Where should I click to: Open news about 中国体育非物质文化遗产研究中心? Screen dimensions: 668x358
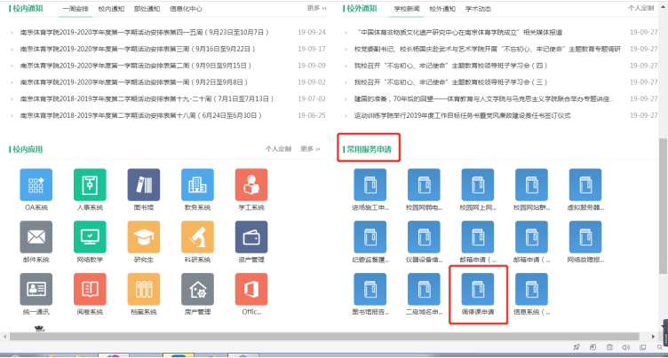458,32
